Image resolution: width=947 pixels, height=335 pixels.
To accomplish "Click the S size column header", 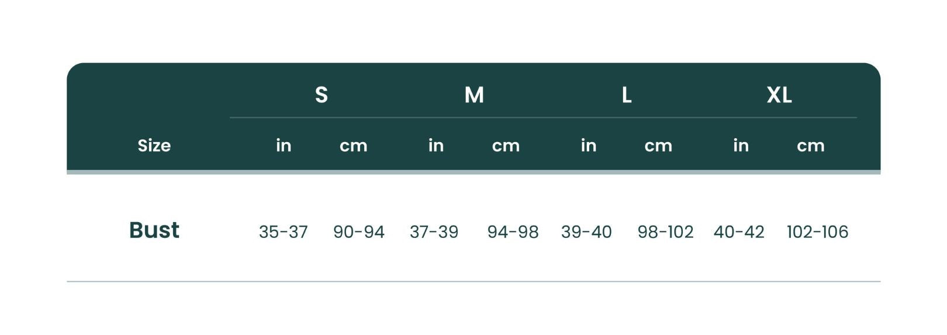I will [x=321, y=95].
